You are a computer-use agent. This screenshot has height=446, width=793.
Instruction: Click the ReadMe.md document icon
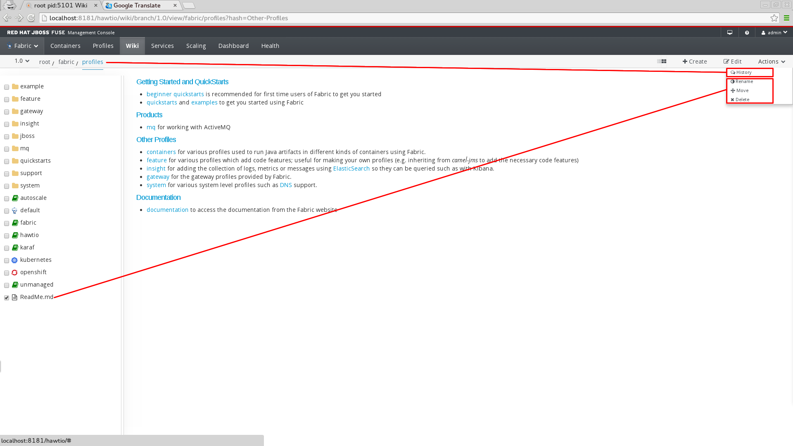pyautogui.click(x=14, y=297)
